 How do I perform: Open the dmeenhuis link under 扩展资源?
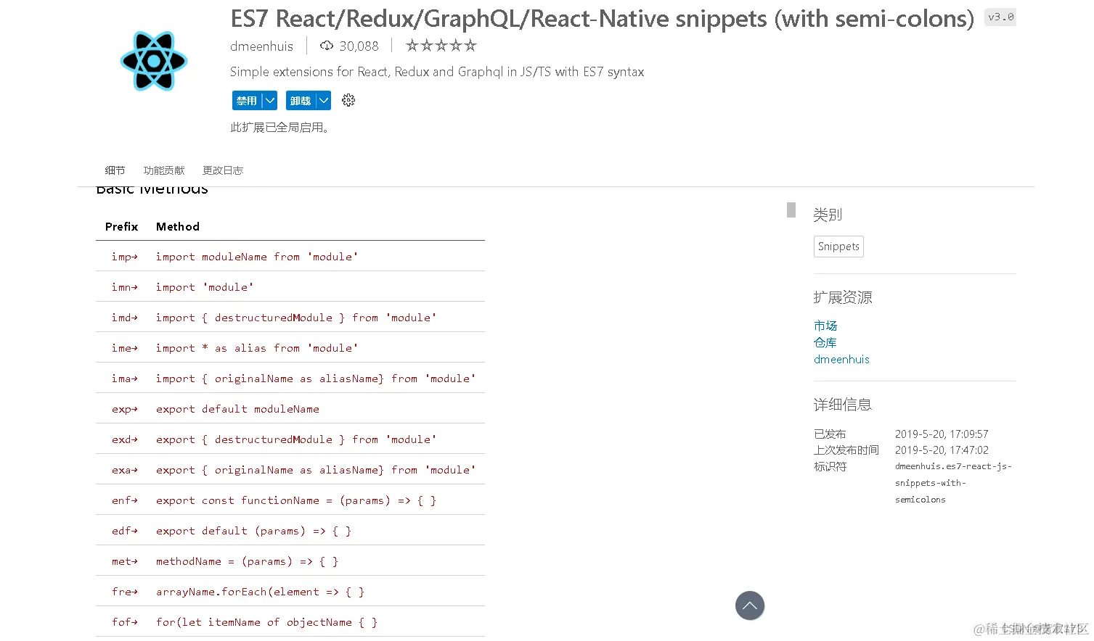coord(841,359)
